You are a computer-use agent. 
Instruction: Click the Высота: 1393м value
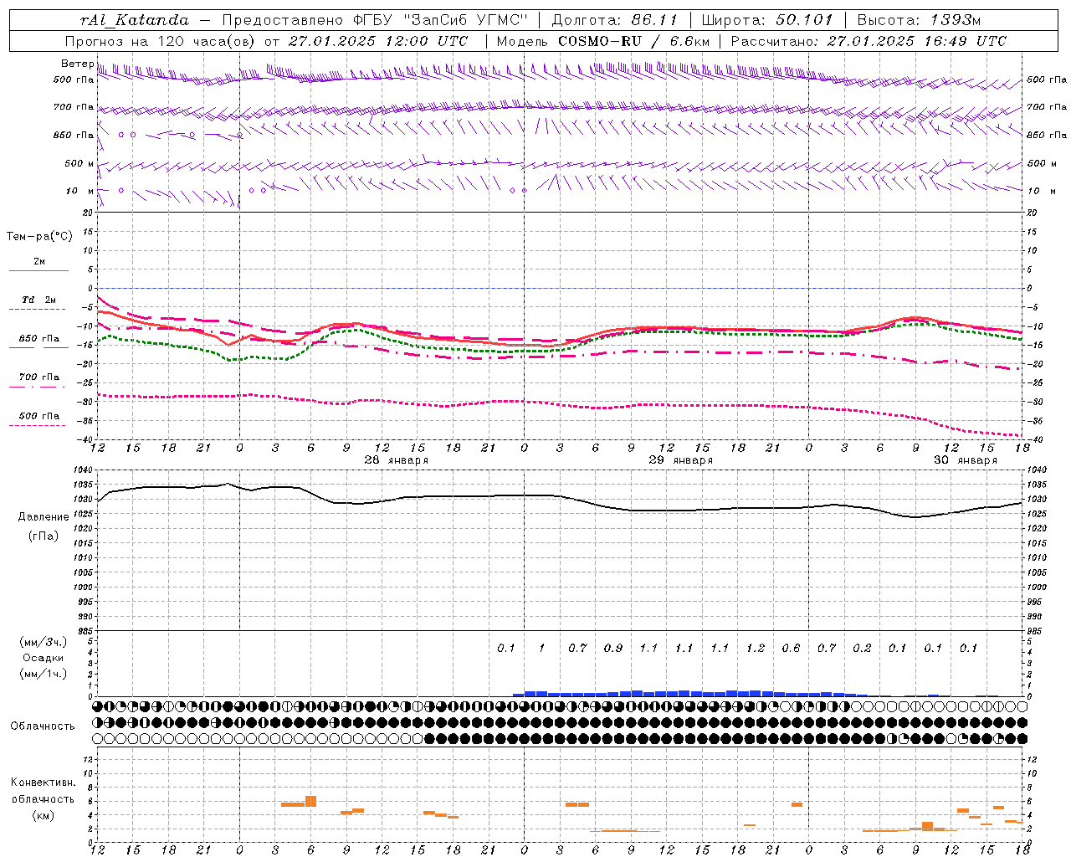(x=920, y=20)
